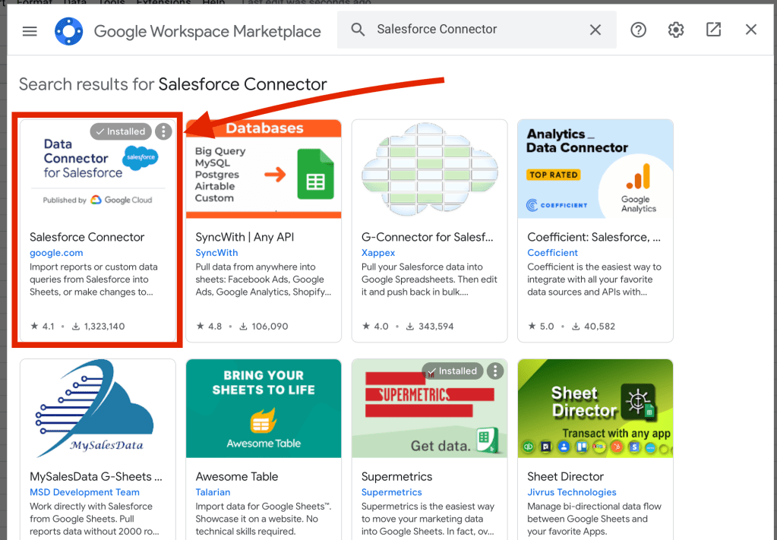Open the Help menu in menu bar
This screenshot has width=777, height=540.
pyautogui.click(x=213, y=2)
